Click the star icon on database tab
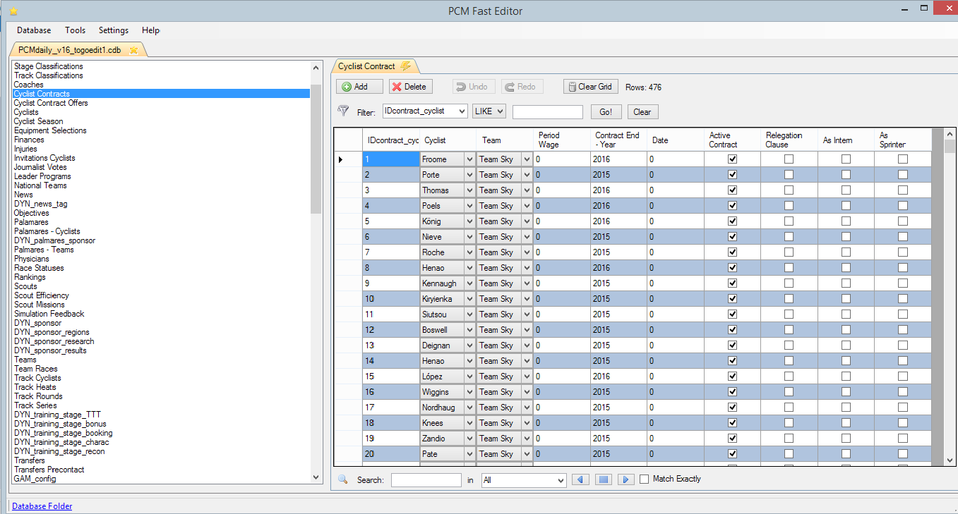Image resolution: width=958 pixels, height=514 pixels. [133, 50]
